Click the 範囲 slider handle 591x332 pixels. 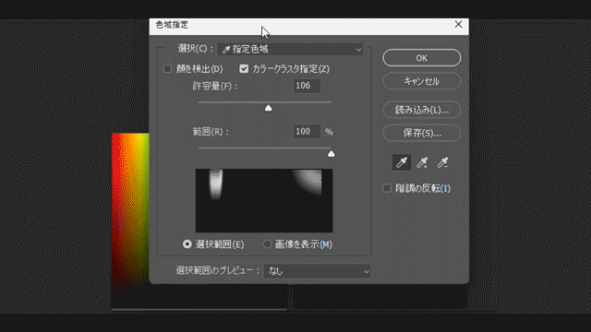click(x=331, y=154)
